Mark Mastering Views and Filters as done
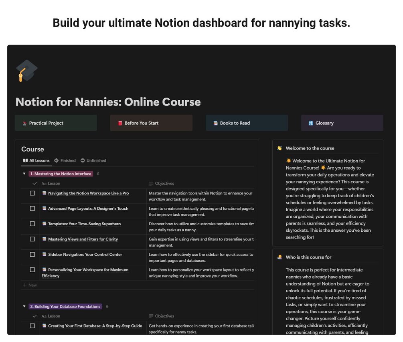 point(32,239)
